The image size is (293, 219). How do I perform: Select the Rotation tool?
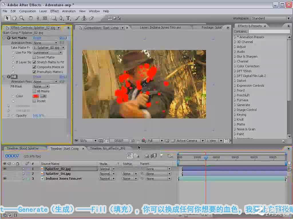coord(31,18)
